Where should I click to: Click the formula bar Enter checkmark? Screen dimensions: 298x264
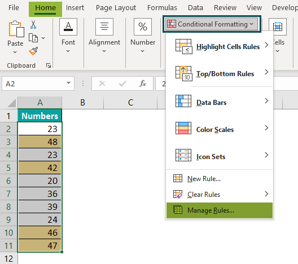(x=122, y=83)
